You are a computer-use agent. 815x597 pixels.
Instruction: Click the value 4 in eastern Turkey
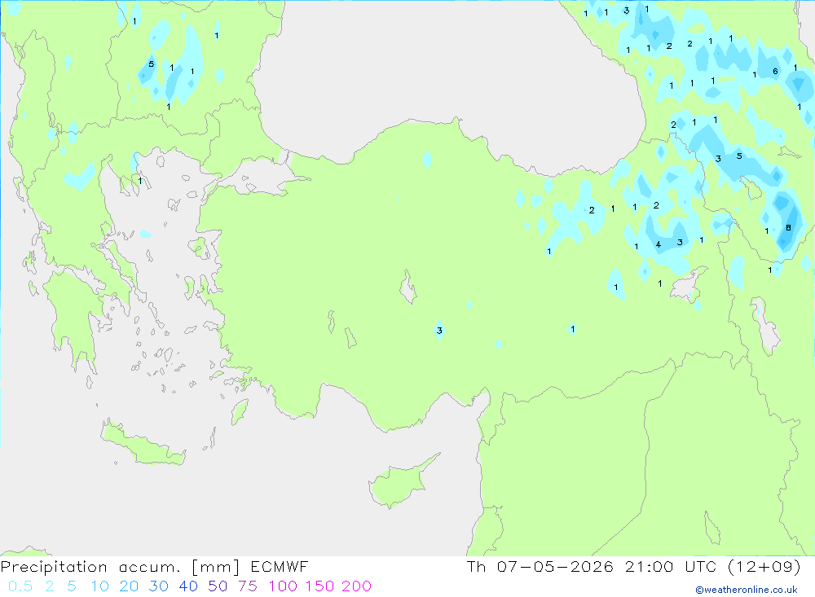(658, 244)
